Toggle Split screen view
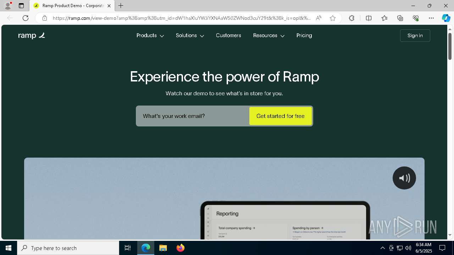Viewport: 454px width, 255px height. pos(369,18)
